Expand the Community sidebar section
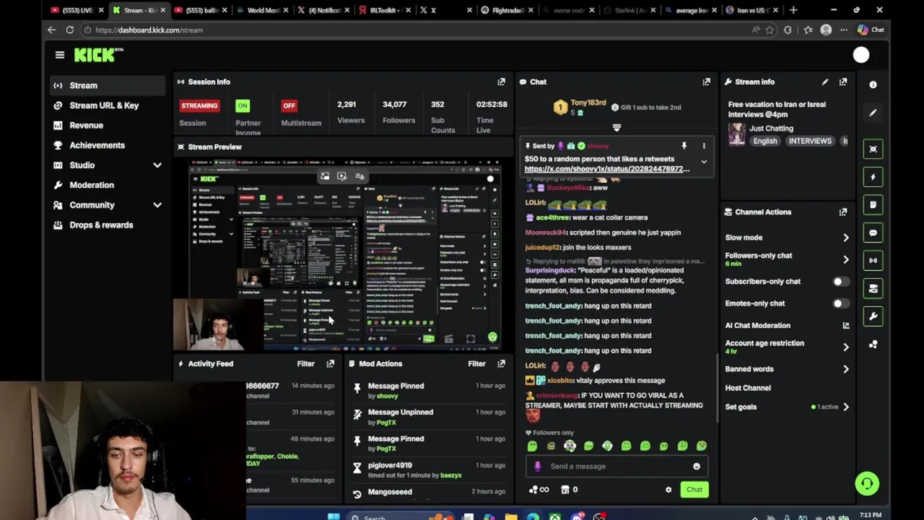 point(157,205)
